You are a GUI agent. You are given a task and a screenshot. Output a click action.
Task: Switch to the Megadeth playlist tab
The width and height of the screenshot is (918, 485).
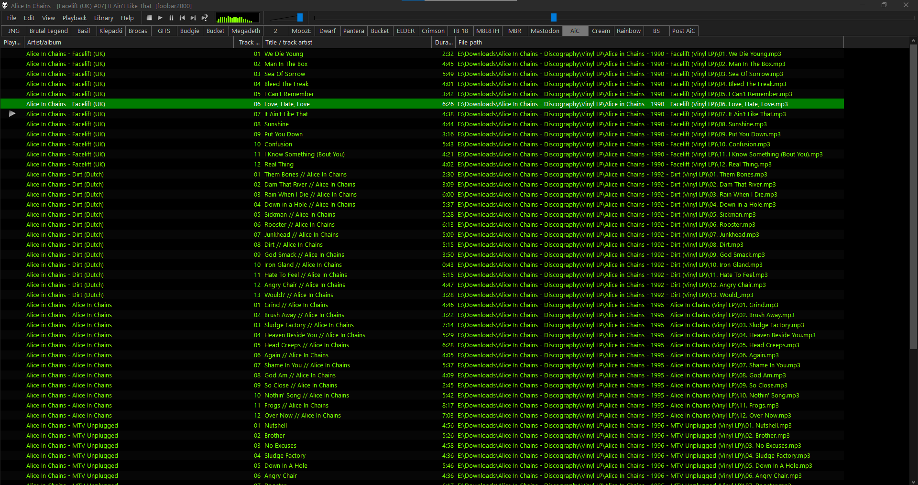[246, 31]
